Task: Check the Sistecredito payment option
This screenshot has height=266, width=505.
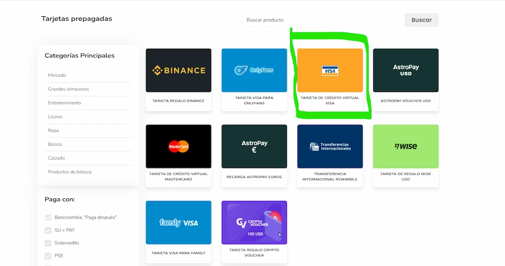Action: point(48,243)
